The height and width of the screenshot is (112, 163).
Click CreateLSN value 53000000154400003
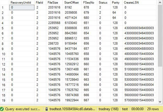tap(139, 80)
